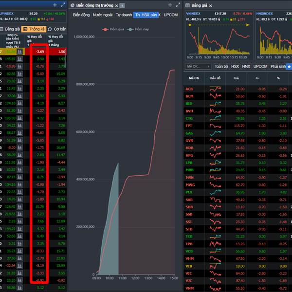Open chart icon in the 218.55 row
Viewport: 292px width, 292px height.
tap(20, 214)
